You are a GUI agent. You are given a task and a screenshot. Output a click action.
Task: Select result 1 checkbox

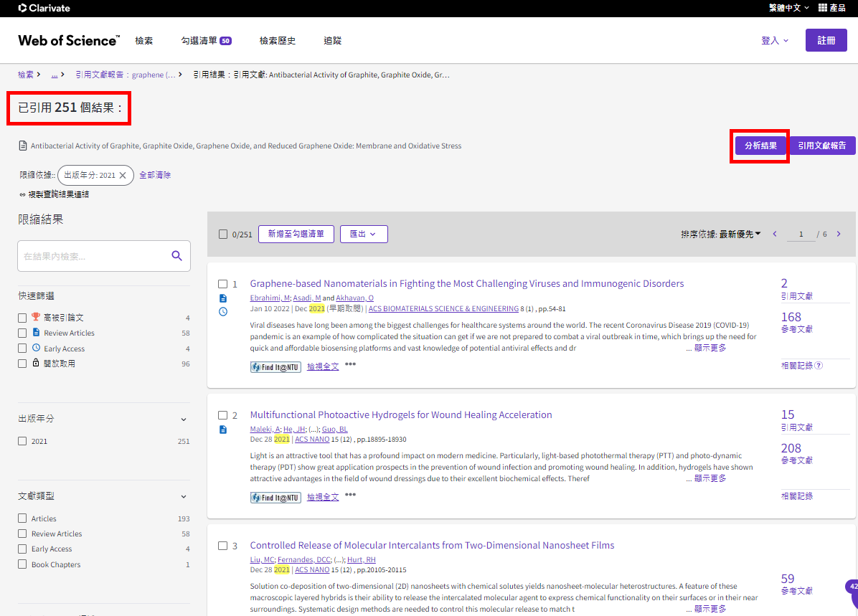tap(222, 284)
